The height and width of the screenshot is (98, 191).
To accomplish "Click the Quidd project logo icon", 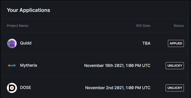I will coord(12,43).
